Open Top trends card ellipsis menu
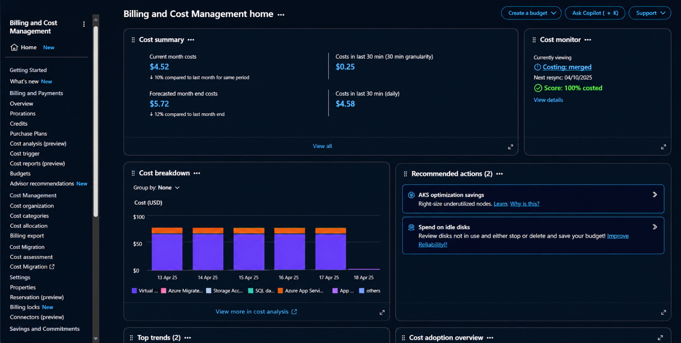Screen dimensions: 681x343 click(188, 338)
